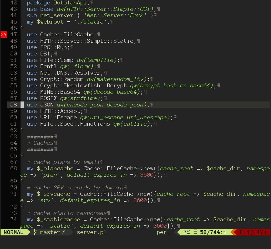Click the chevron arrow before the 7% segment
The width and height of the screenshot is (271, 249).
click(176, 232)
